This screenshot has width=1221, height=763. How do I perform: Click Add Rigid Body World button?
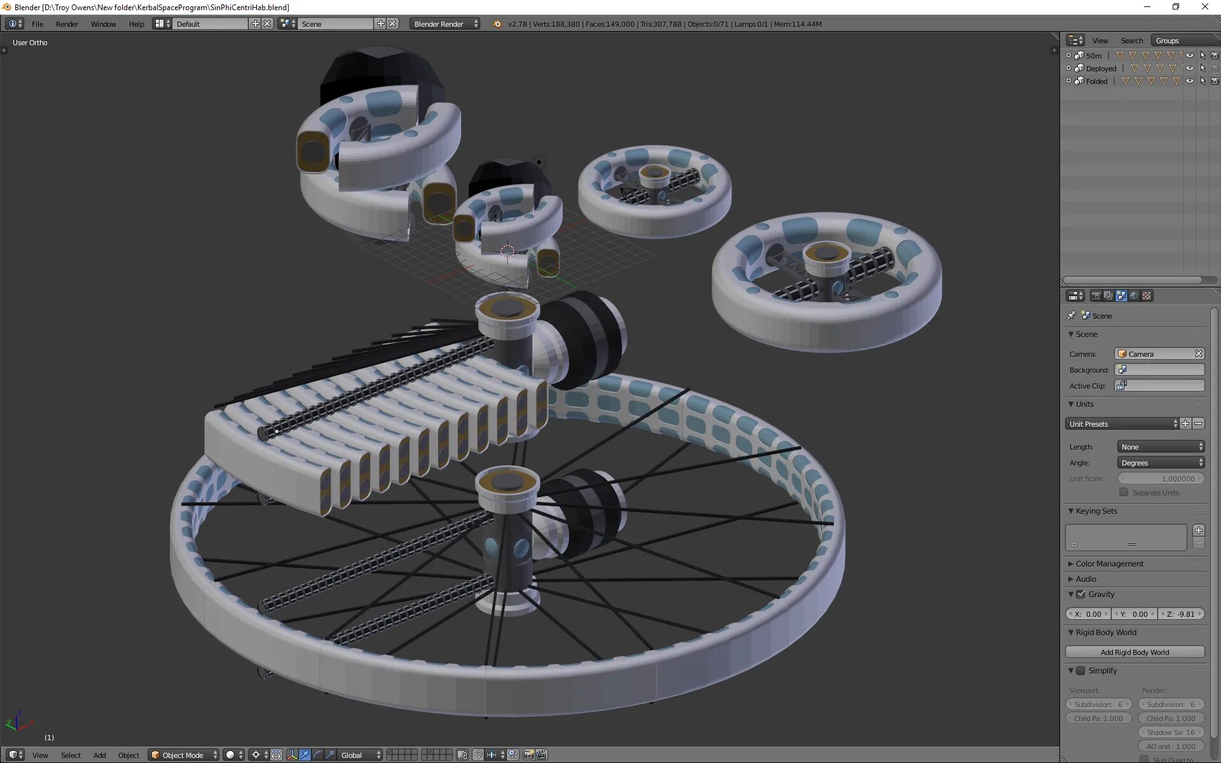coord(1135,652)
